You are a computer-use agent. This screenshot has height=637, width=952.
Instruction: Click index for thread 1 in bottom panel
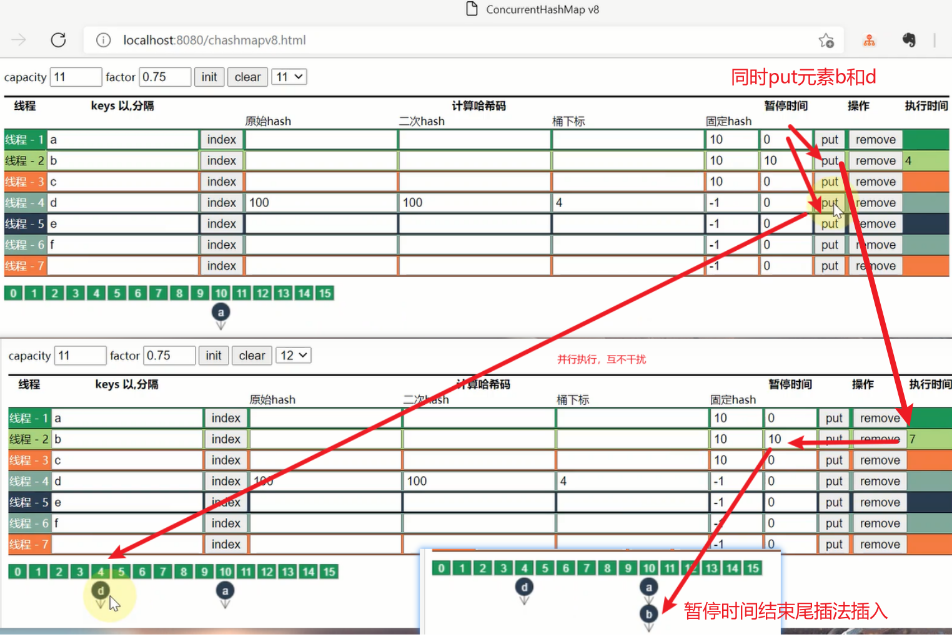pos(226,418)
